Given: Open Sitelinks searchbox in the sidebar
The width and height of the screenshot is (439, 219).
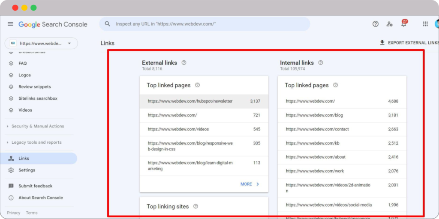Looking at the screenshot, I should [39, 99].
